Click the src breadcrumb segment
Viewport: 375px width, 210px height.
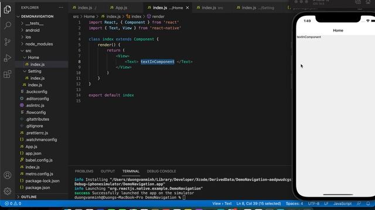(x=76, y=16)
